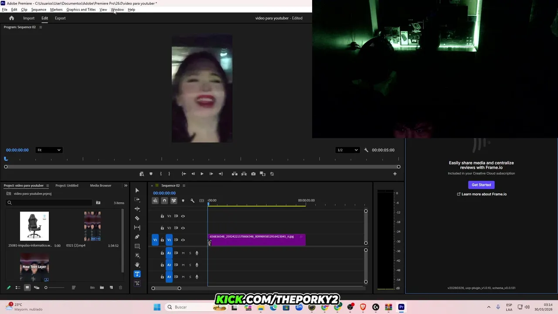Select the Rectangle shape tool
Viewport: 558px width, 314px height.
click(x=137, y=246)
